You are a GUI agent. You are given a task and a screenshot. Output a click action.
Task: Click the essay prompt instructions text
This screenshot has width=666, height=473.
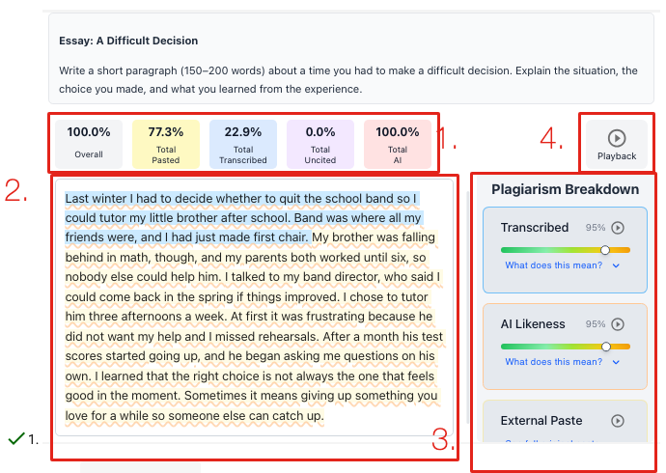tap(347, 80)
